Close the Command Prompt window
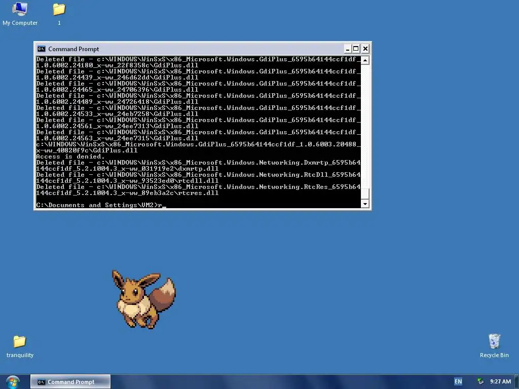The height and width of the screenshot is (389, 519). pos(365,49)
